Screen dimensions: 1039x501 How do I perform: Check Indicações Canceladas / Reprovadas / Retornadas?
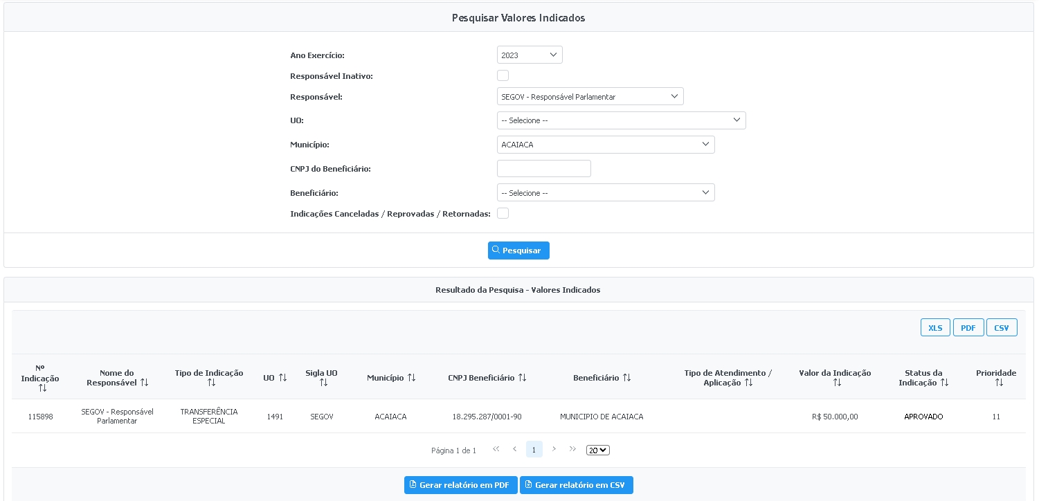tap(503, 213)
